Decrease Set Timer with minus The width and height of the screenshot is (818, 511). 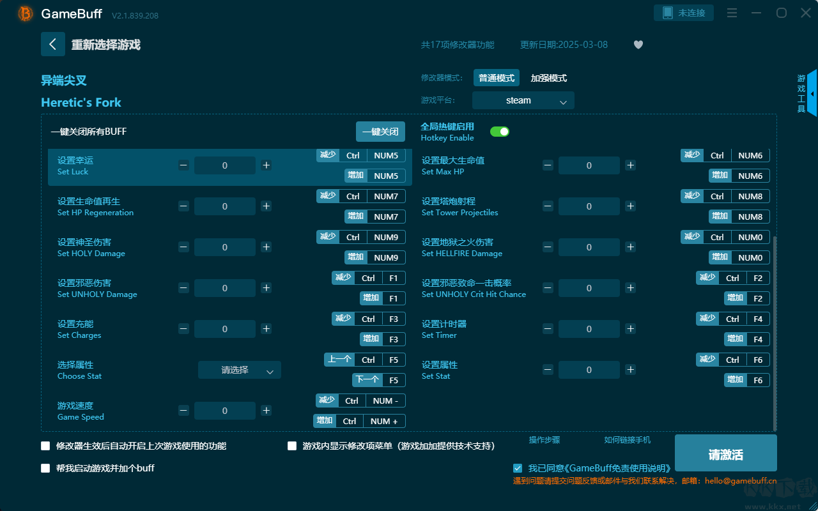coord(548,329)
